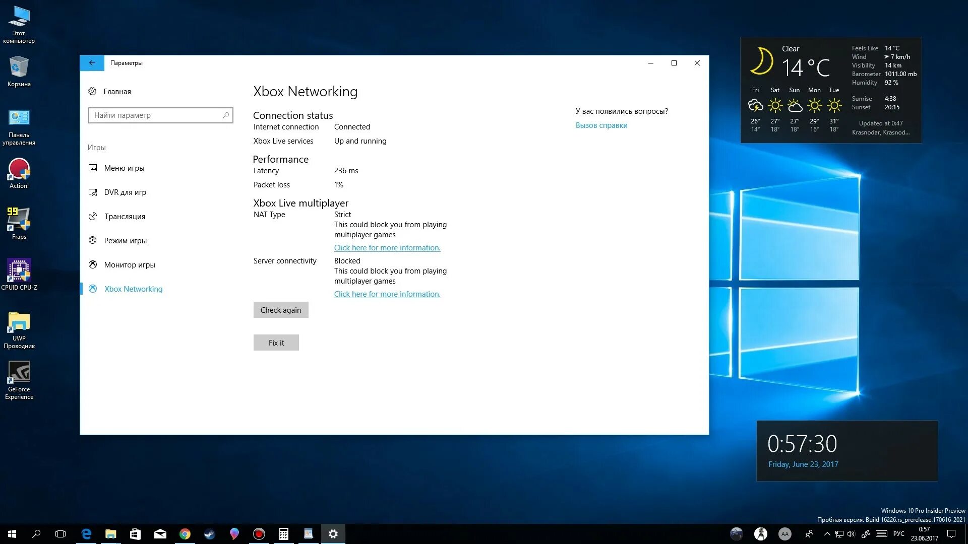
Task: Open Calculator from the taskbar
Action: pyautogui.click(x=284, y=534)
